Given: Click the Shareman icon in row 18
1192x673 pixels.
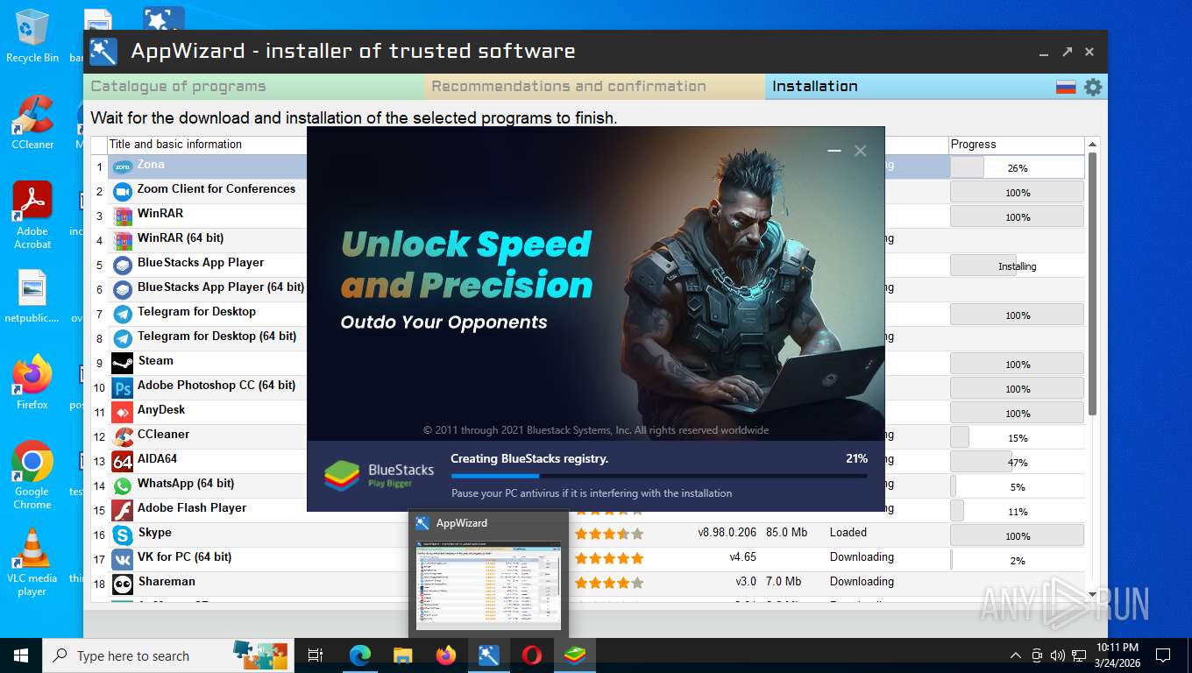Looking at the screenshot, I should [x=122, y=584].
